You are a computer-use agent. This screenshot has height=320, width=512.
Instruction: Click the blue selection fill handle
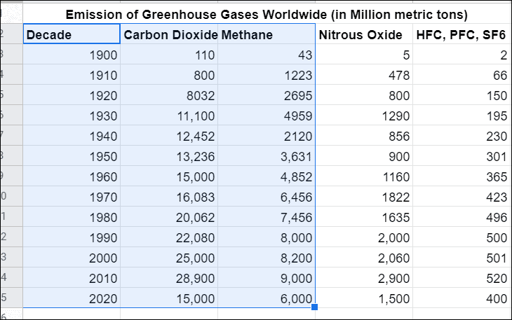tap(314, 307)
